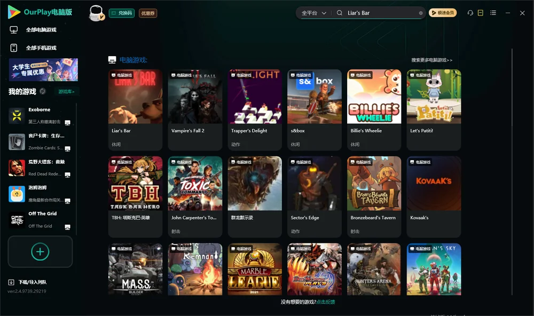
Task: Click the PC icon on the Exoborne row
Action: click(x=67, y=123)
